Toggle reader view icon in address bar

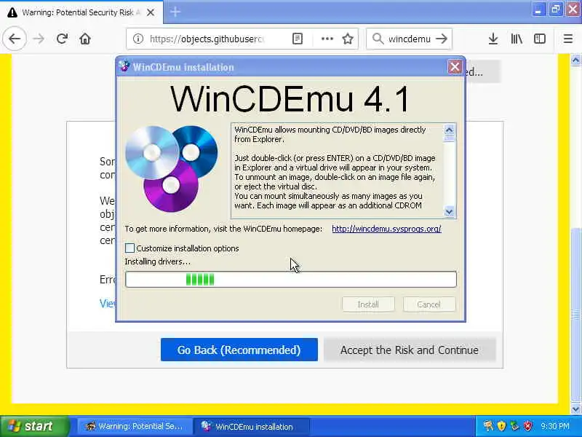tap(298, 39)
